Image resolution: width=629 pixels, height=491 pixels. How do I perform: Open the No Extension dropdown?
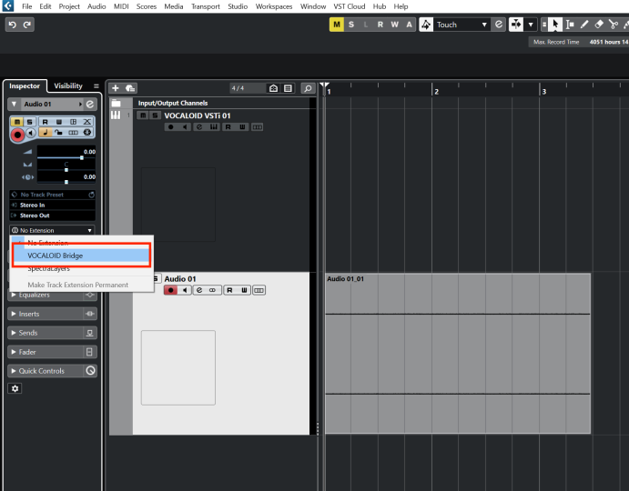coord(52,230)
